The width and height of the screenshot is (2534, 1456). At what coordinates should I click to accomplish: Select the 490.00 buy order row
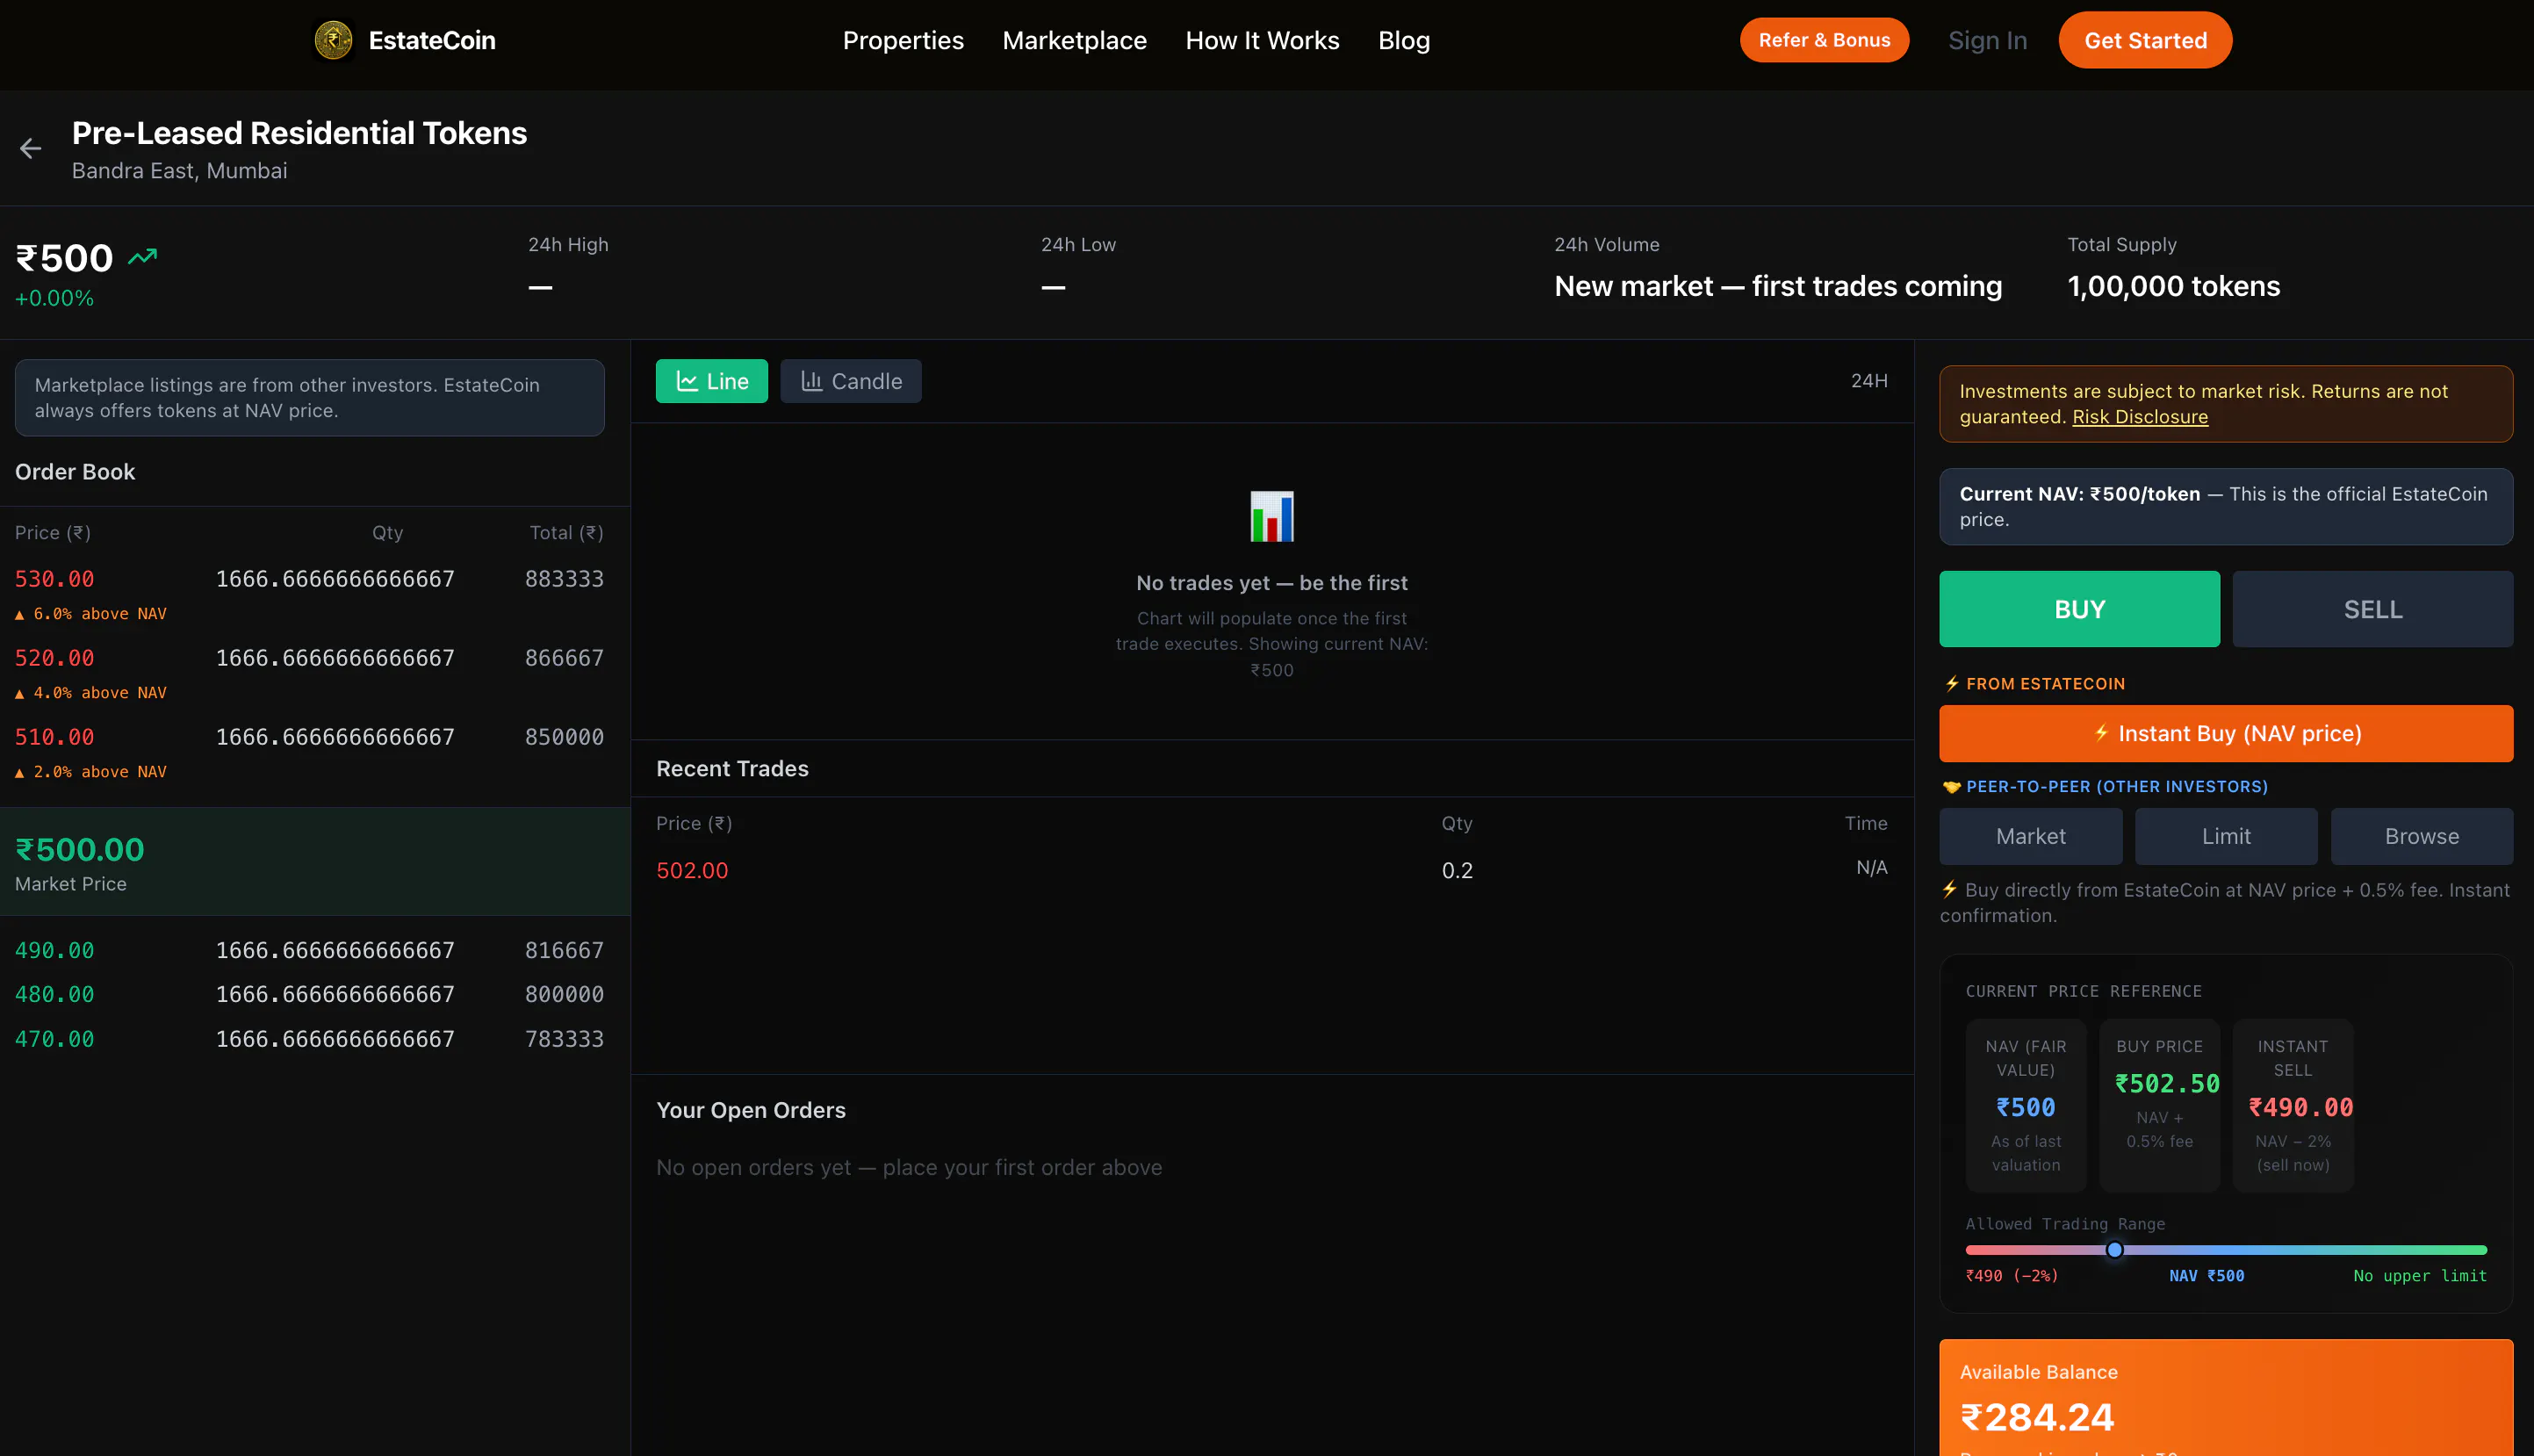click(x=309, y=950)
